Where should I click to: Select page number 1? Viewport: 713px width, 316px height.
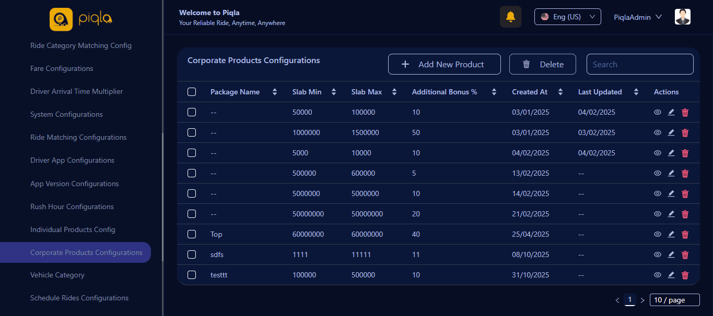pos(630,300)
